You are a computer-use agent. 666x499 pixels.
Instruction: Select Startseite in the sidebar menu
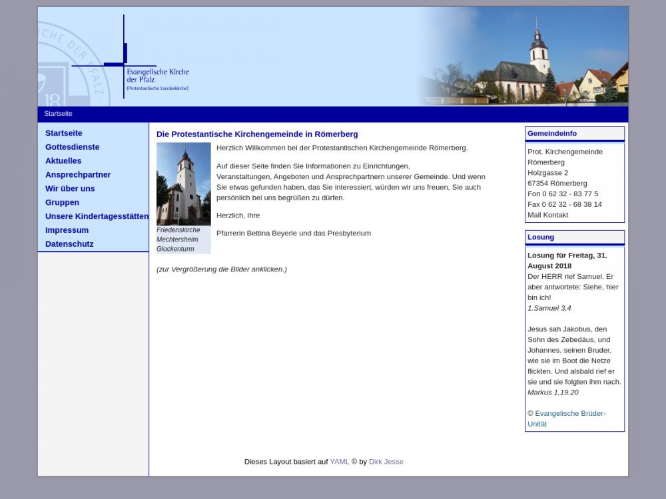click(64, 133)
